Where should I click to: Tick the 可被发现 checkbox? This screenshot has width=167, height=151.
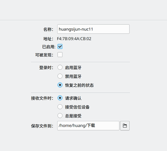(60, 55)
